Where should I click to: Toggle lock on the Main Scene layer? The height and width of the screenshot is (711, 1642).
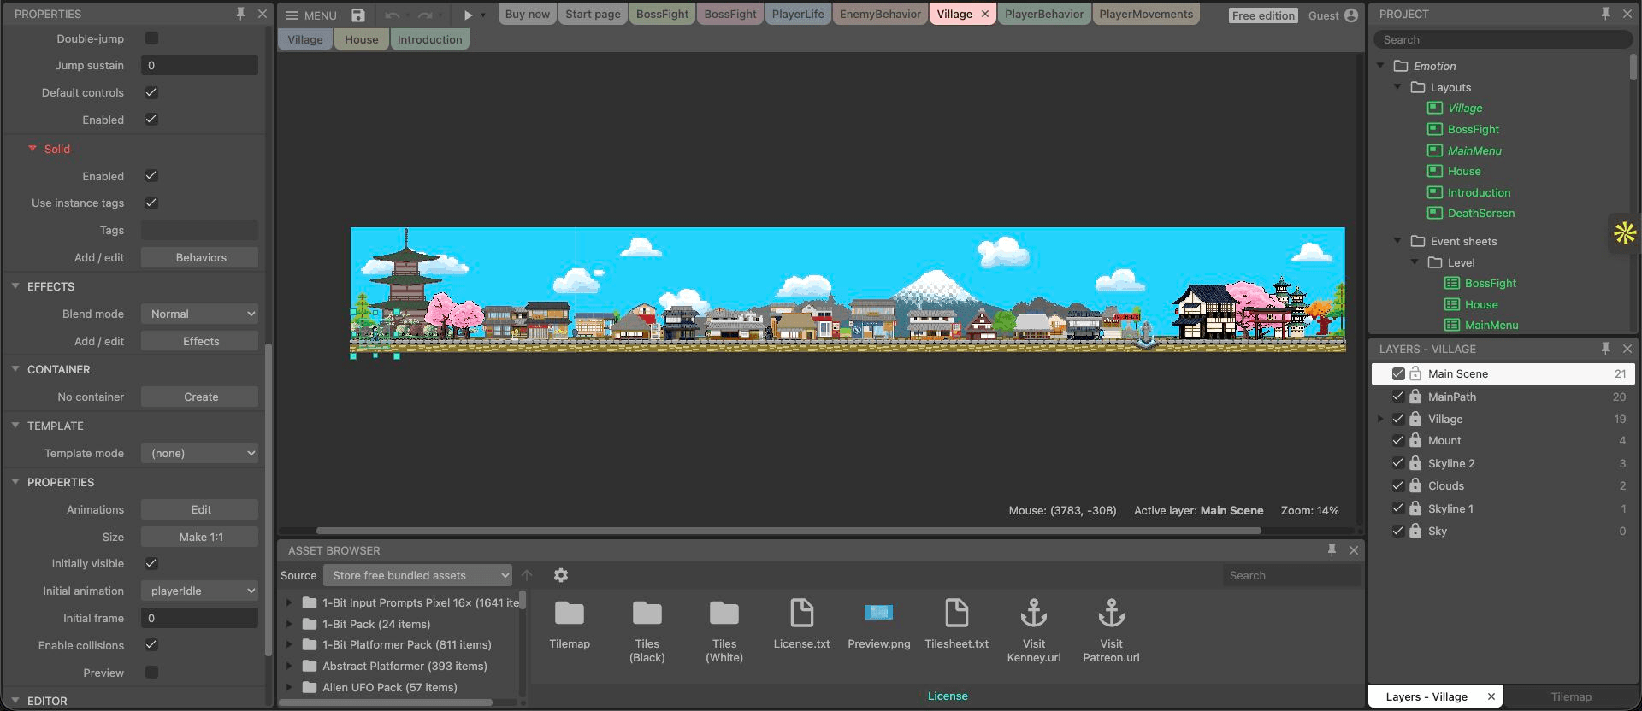(1415, 373)
